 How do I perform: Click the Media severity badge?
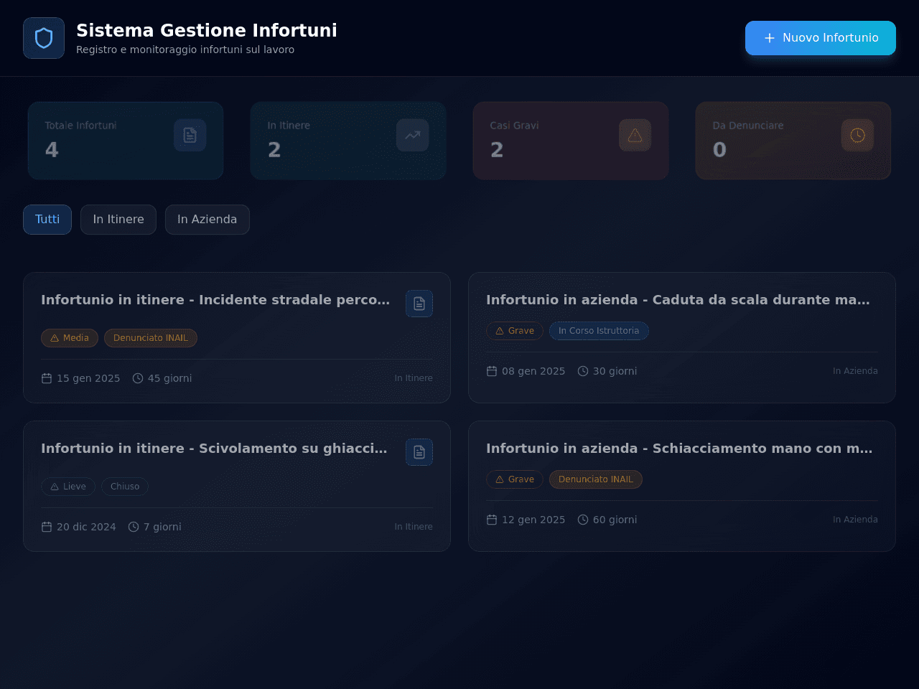click(x=70, y=338)
